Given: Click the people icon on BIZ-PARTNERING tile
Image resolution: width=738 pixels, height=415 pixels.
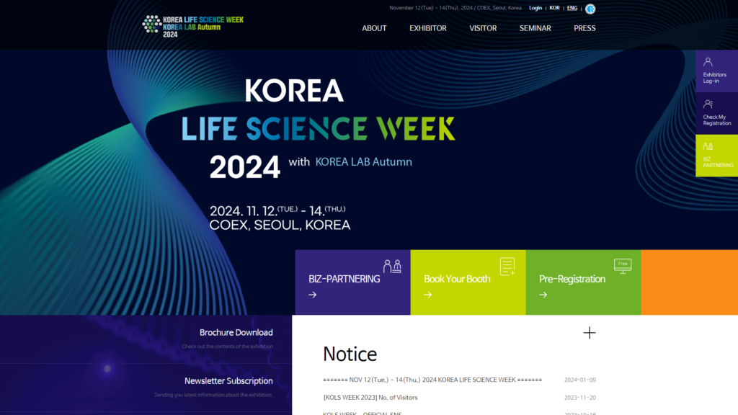Looking at the screenshot, I should pyautogui.click(x=392, y=267).
